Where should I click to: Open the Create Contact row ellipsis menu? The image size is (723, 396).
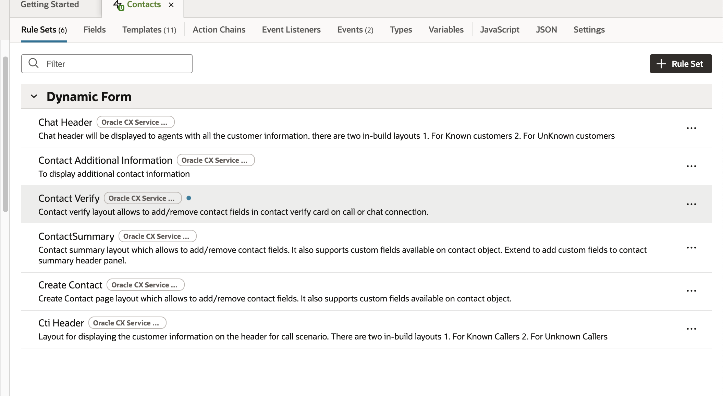691,291
